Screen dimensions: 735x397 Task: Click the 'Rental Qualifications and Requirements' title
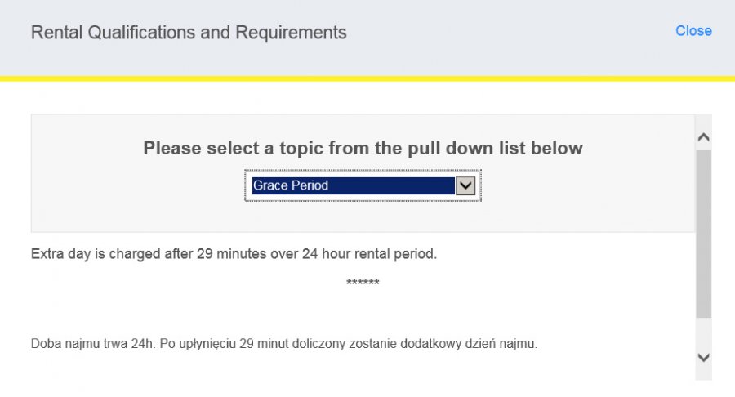189,33
